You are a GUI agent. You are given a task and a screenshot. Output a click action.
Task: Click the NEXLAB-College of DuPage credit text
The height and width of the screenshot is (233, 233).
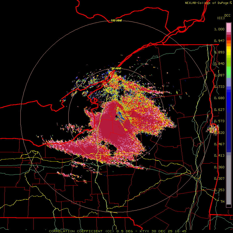point(208,3)
